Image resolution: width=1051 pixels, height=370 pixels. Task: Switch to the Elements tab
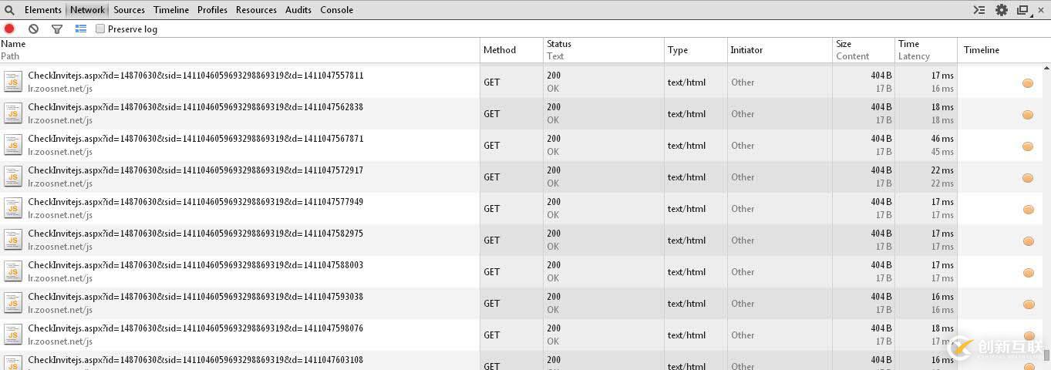pyautogui.click(x=43, y=10)
